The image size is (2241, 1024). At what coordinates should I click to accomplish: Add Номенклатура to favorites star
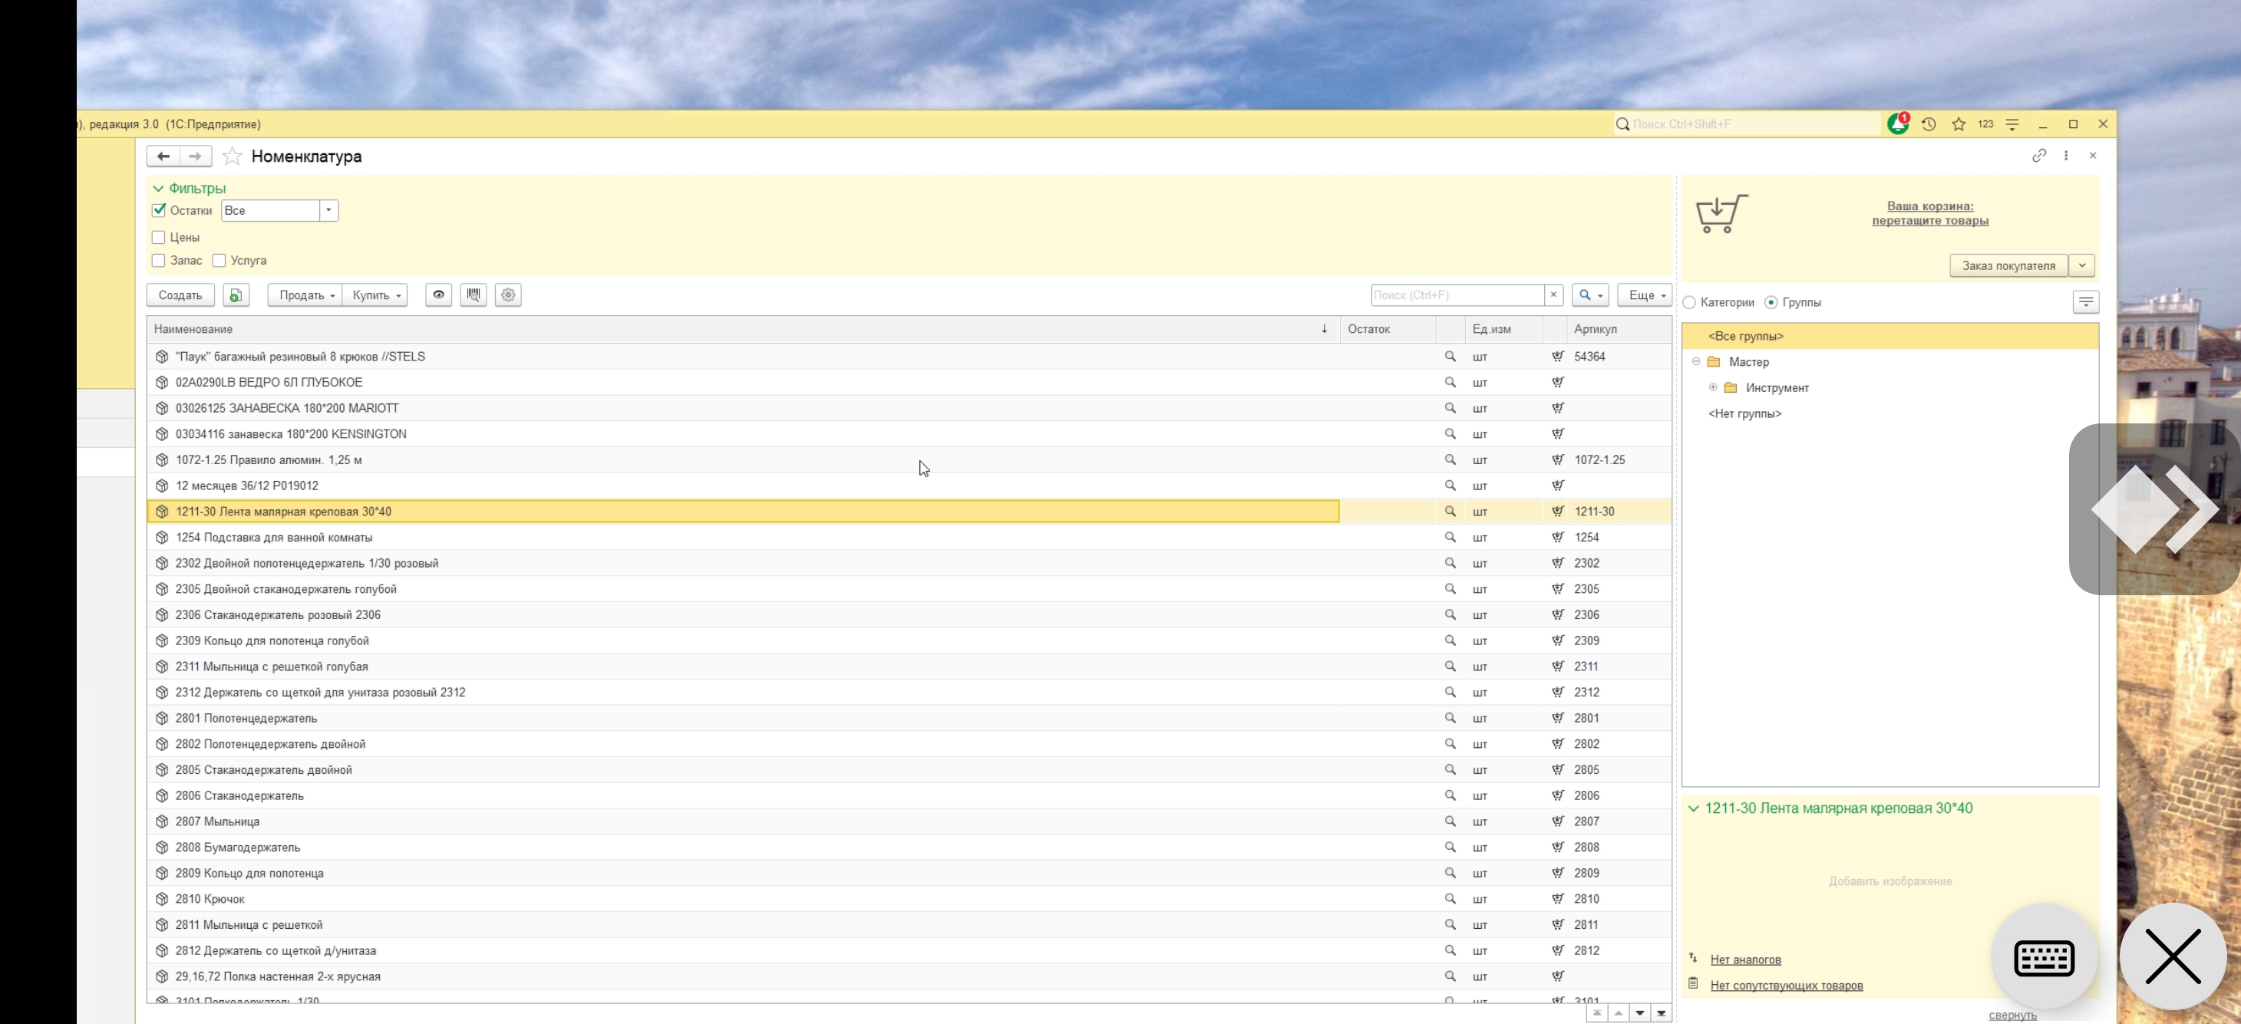click(233, 156)
